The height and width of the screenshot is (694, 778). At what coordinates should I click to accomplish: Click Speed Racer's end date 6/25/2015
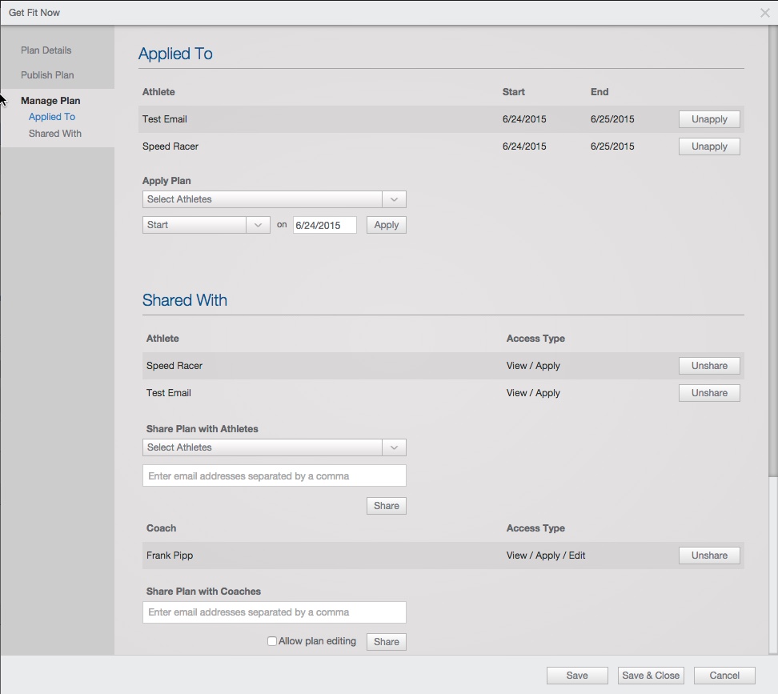coord(612,146)
